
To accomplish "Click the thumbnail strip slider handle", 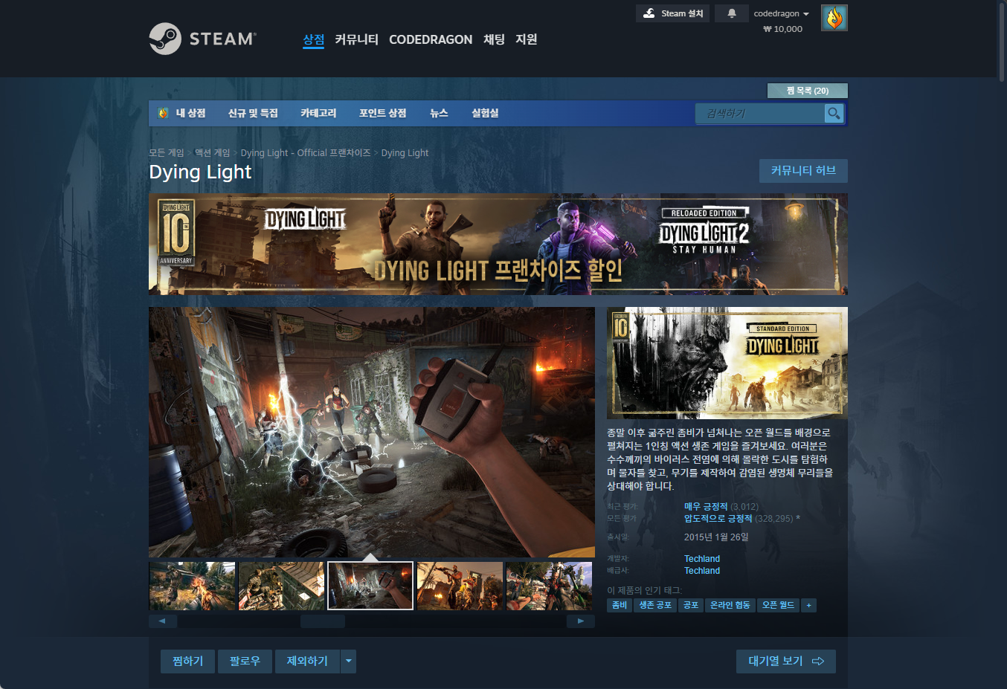I will pos(323,621).
